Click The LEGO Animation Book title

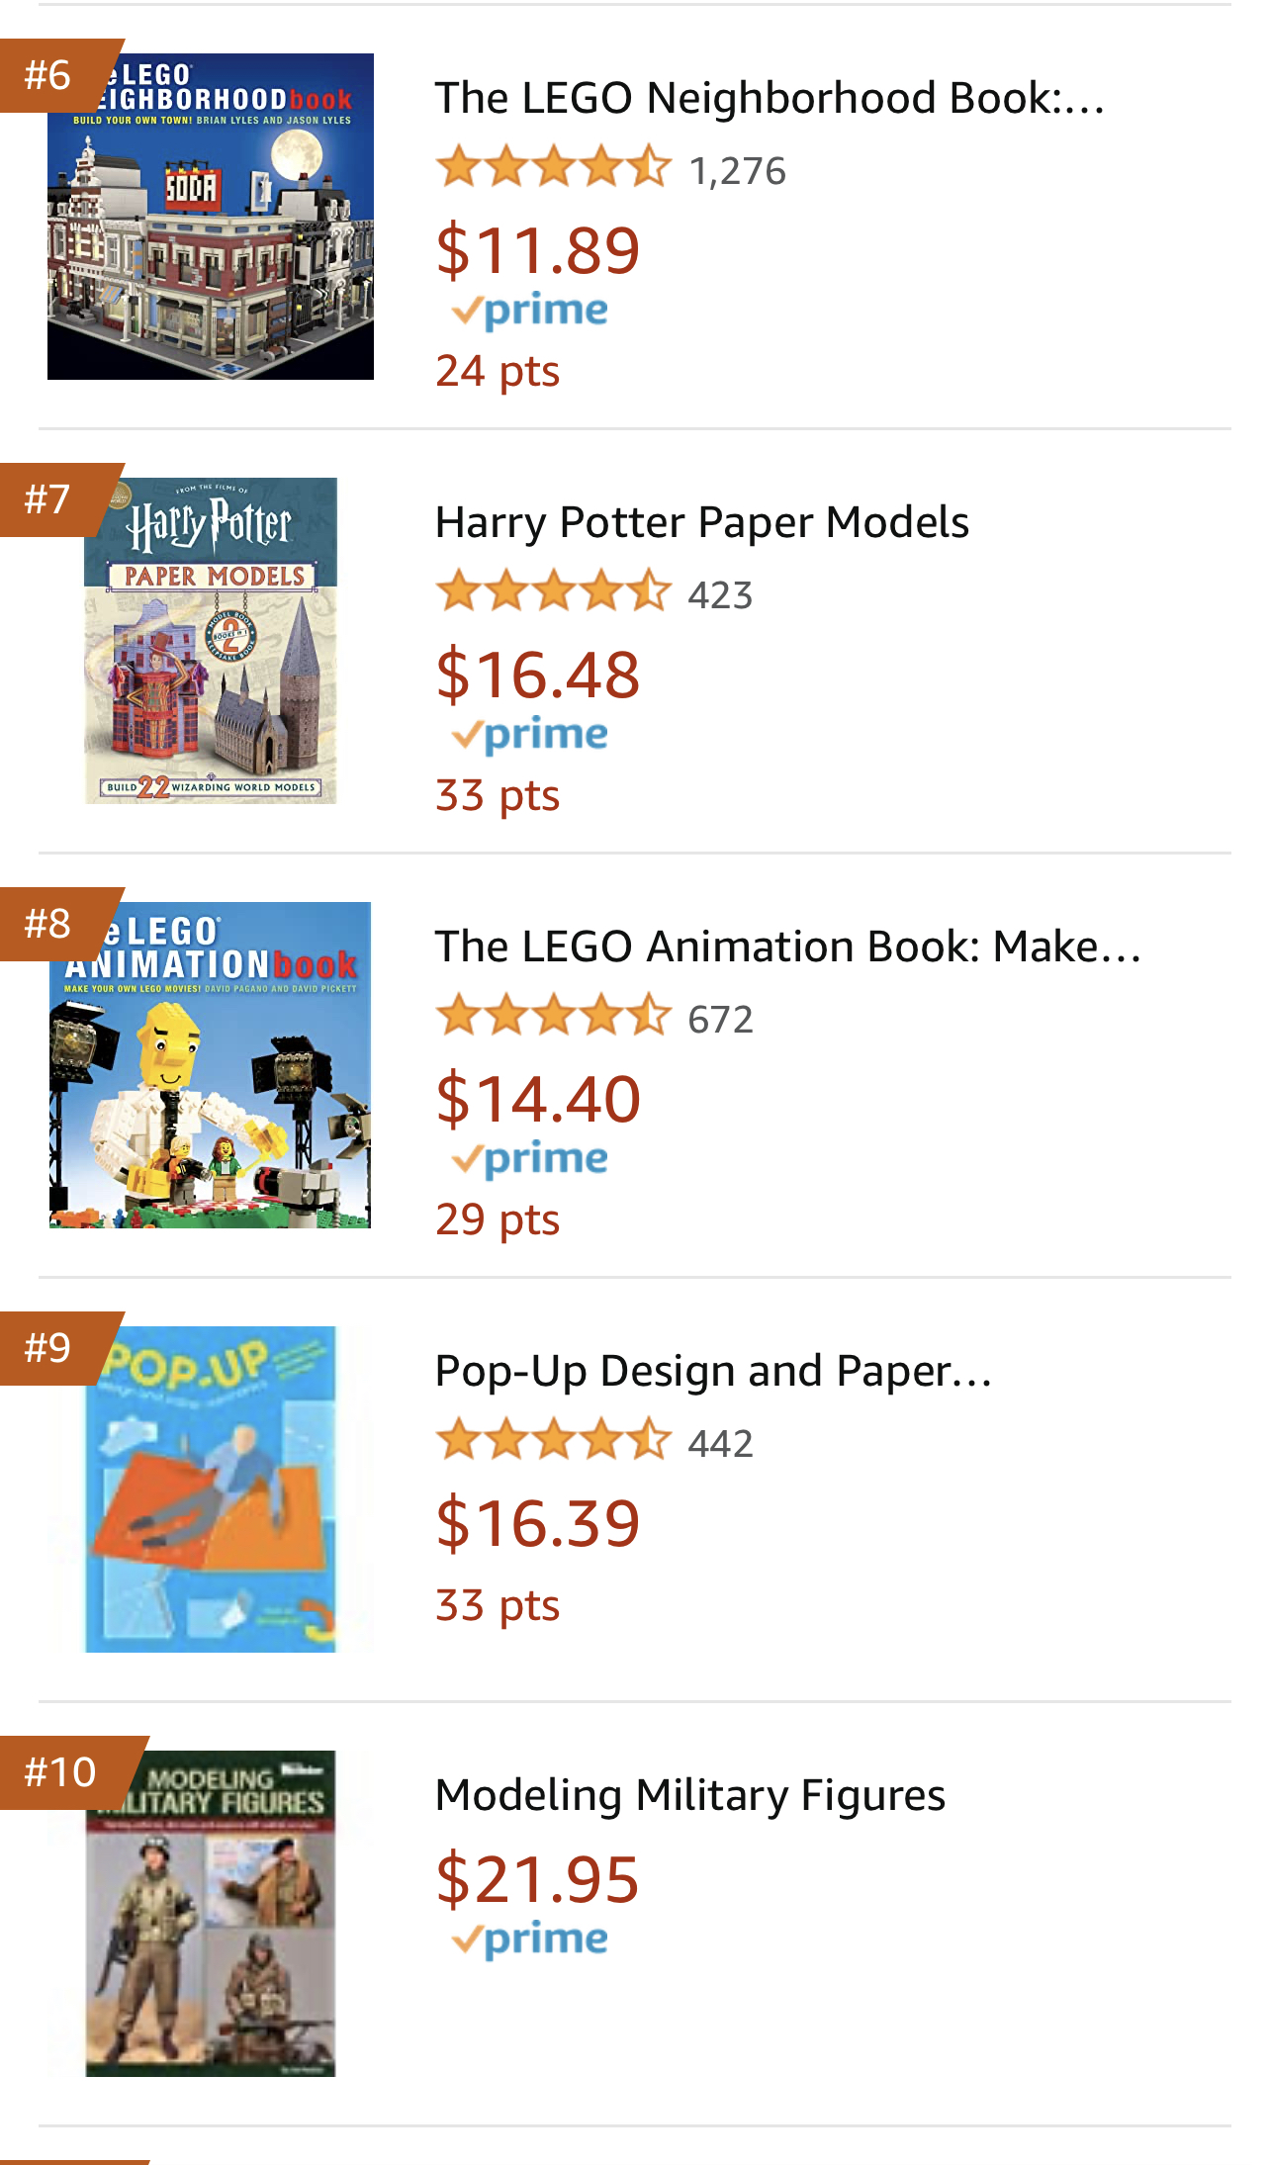tap(788, 947)
